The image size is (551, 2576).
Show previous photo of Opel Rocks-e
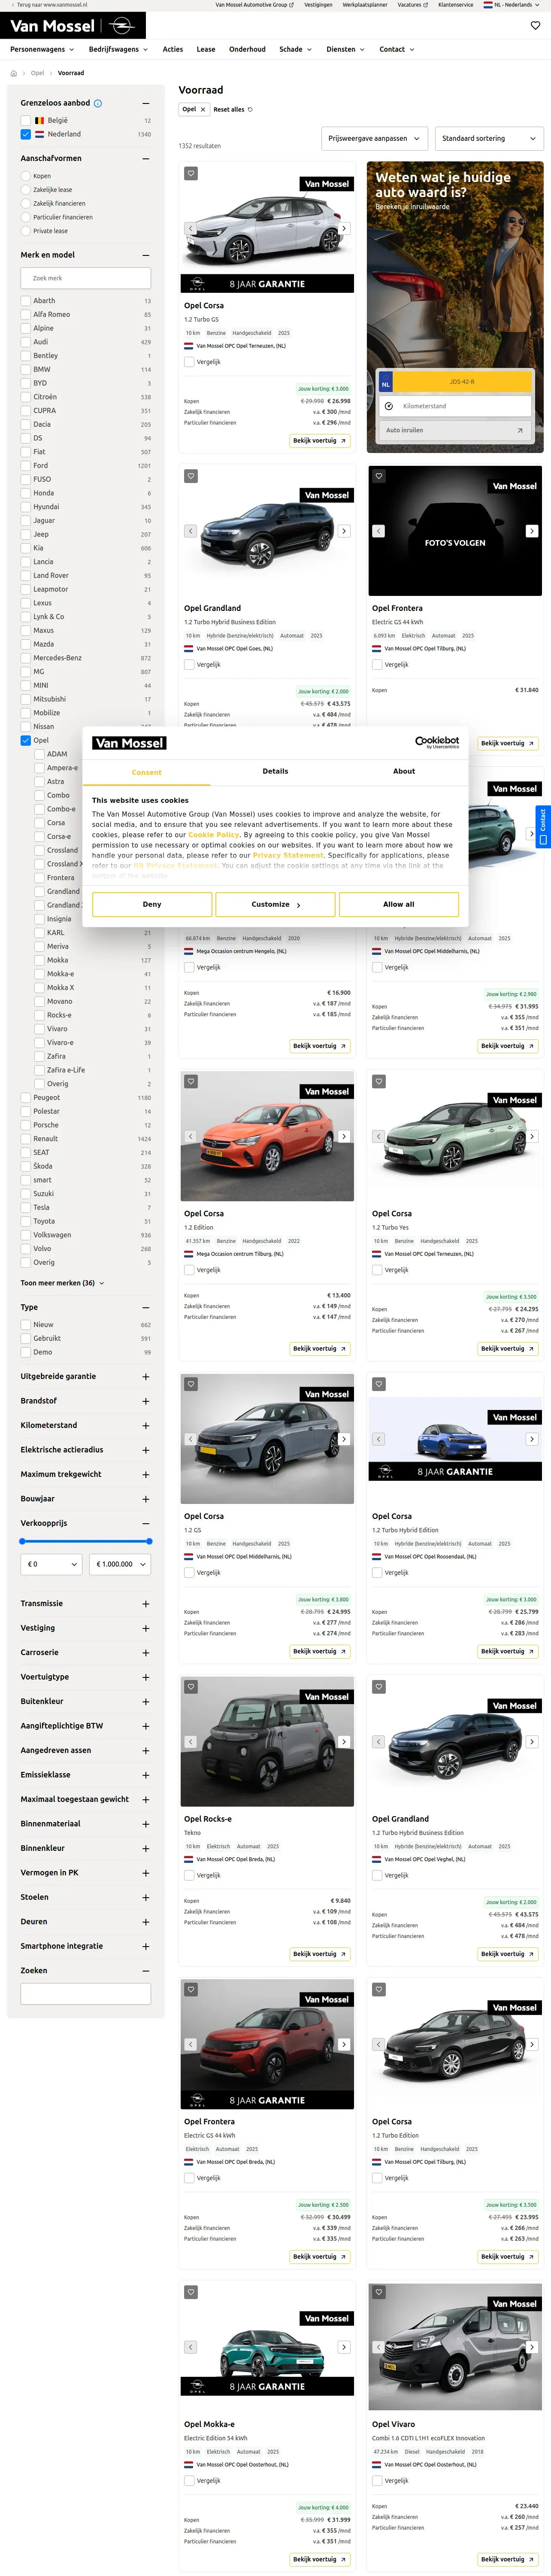click(x=190, y=1742)
